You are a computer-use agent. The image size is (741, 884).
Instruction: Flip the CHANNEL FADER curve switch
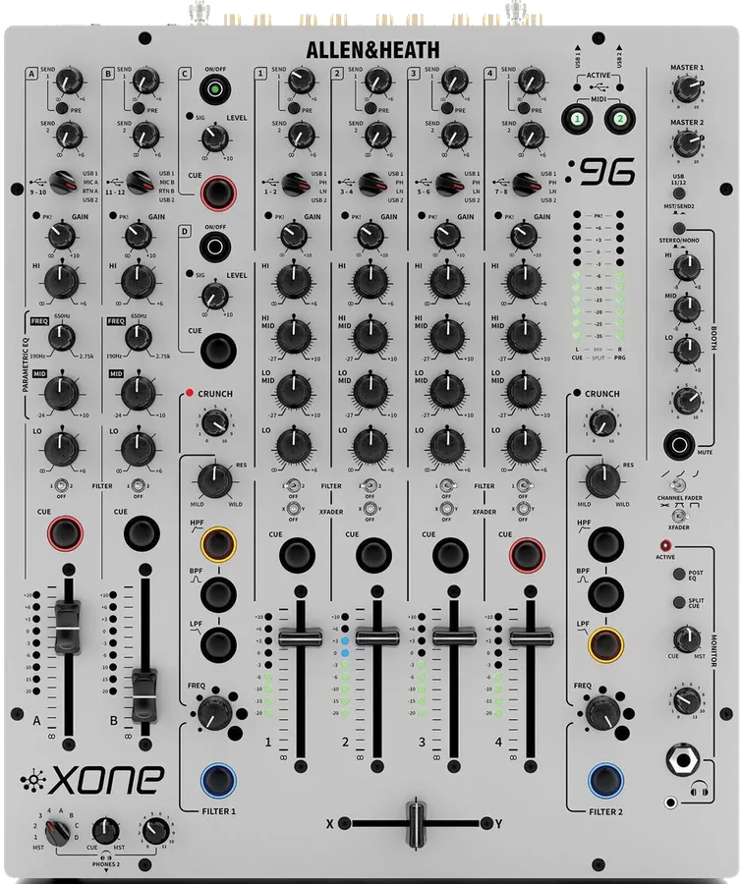[679, 485]
